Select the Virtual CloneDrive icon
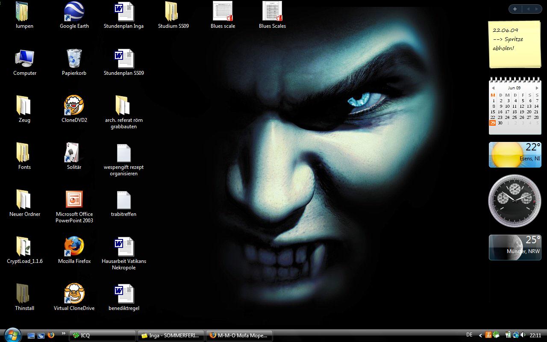This screenshot has width=547, height=342. pyautogui.click(x=74, y=294)
